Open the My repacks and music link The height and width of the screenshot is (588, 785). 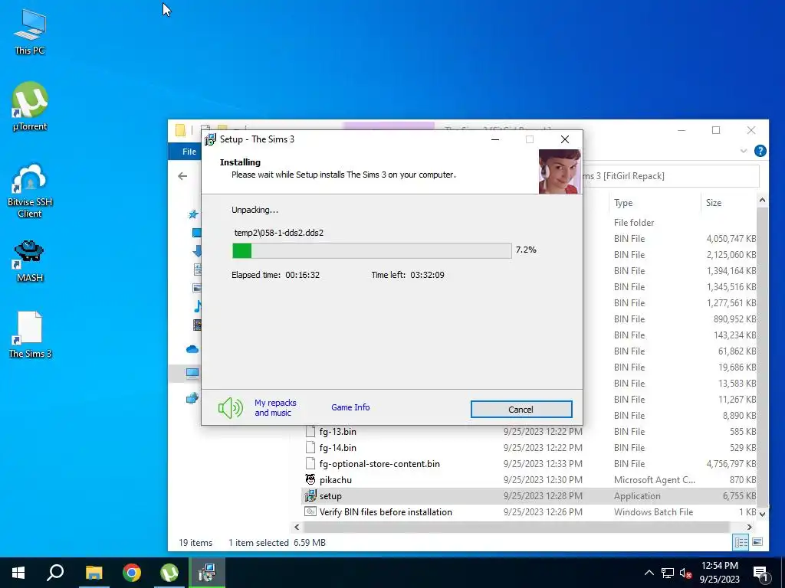[275, 407]
